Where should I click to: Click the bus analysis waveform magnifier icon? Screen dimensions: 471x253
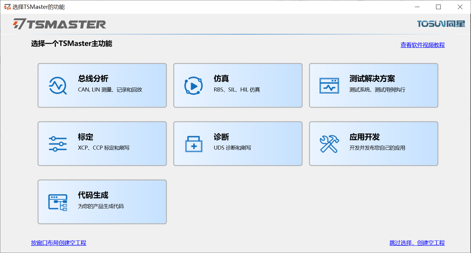click(58, 85)
